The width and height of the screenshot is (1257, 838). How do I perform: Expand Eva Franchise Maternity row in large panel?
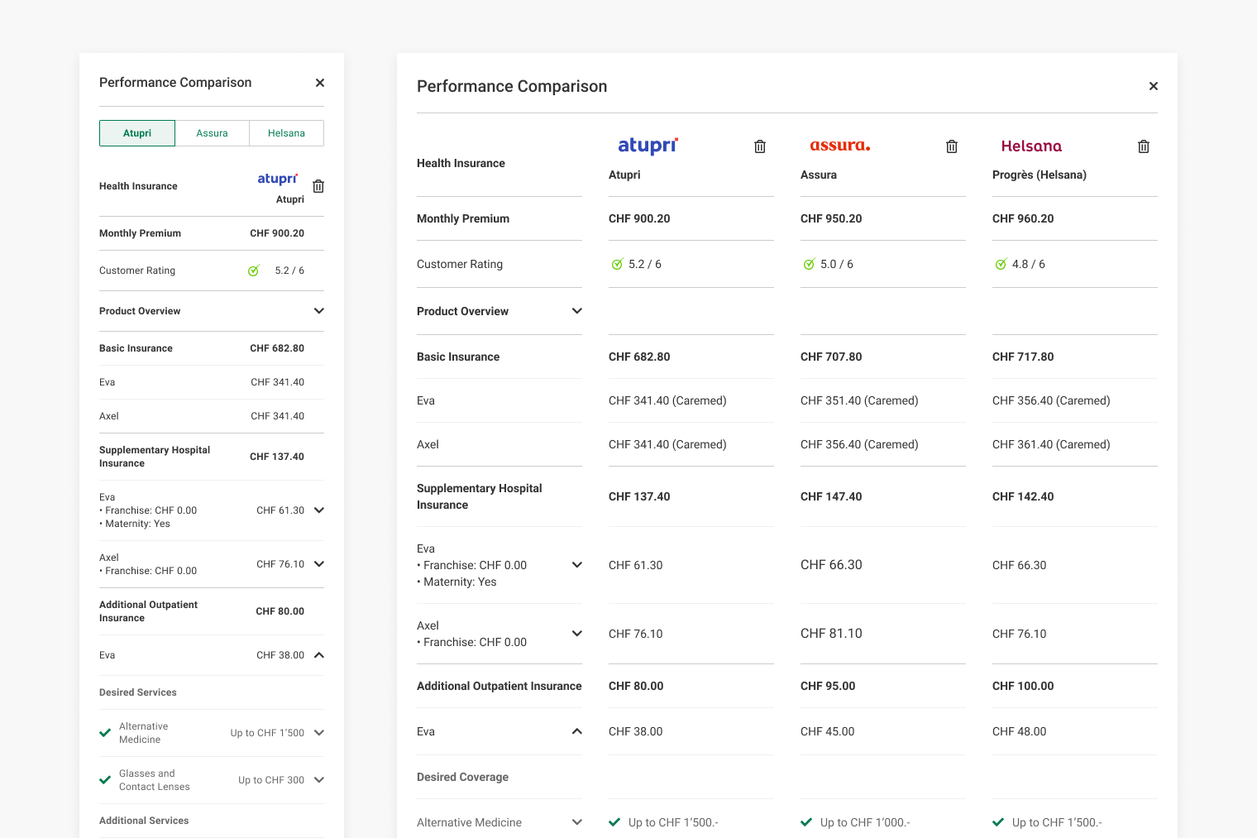[x=577, y=565]
